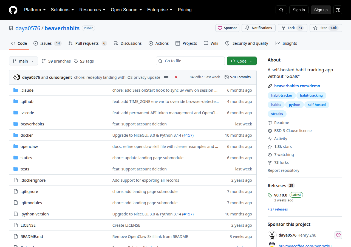Toggle Notifications for this repository

259,28
